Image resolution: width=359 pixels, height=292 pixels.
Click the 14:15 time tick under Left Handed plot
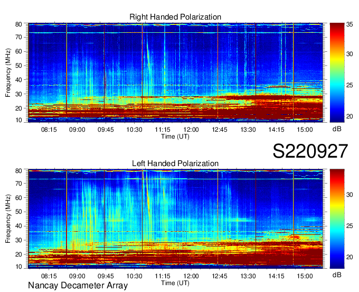276,276
